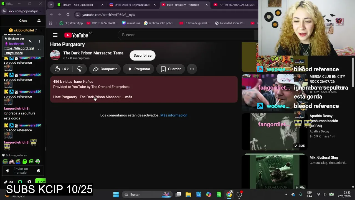Screen dimensions: 355x200
Task: Open the La Rosa de guadalupe bookmark
Action: pos(195,23)
